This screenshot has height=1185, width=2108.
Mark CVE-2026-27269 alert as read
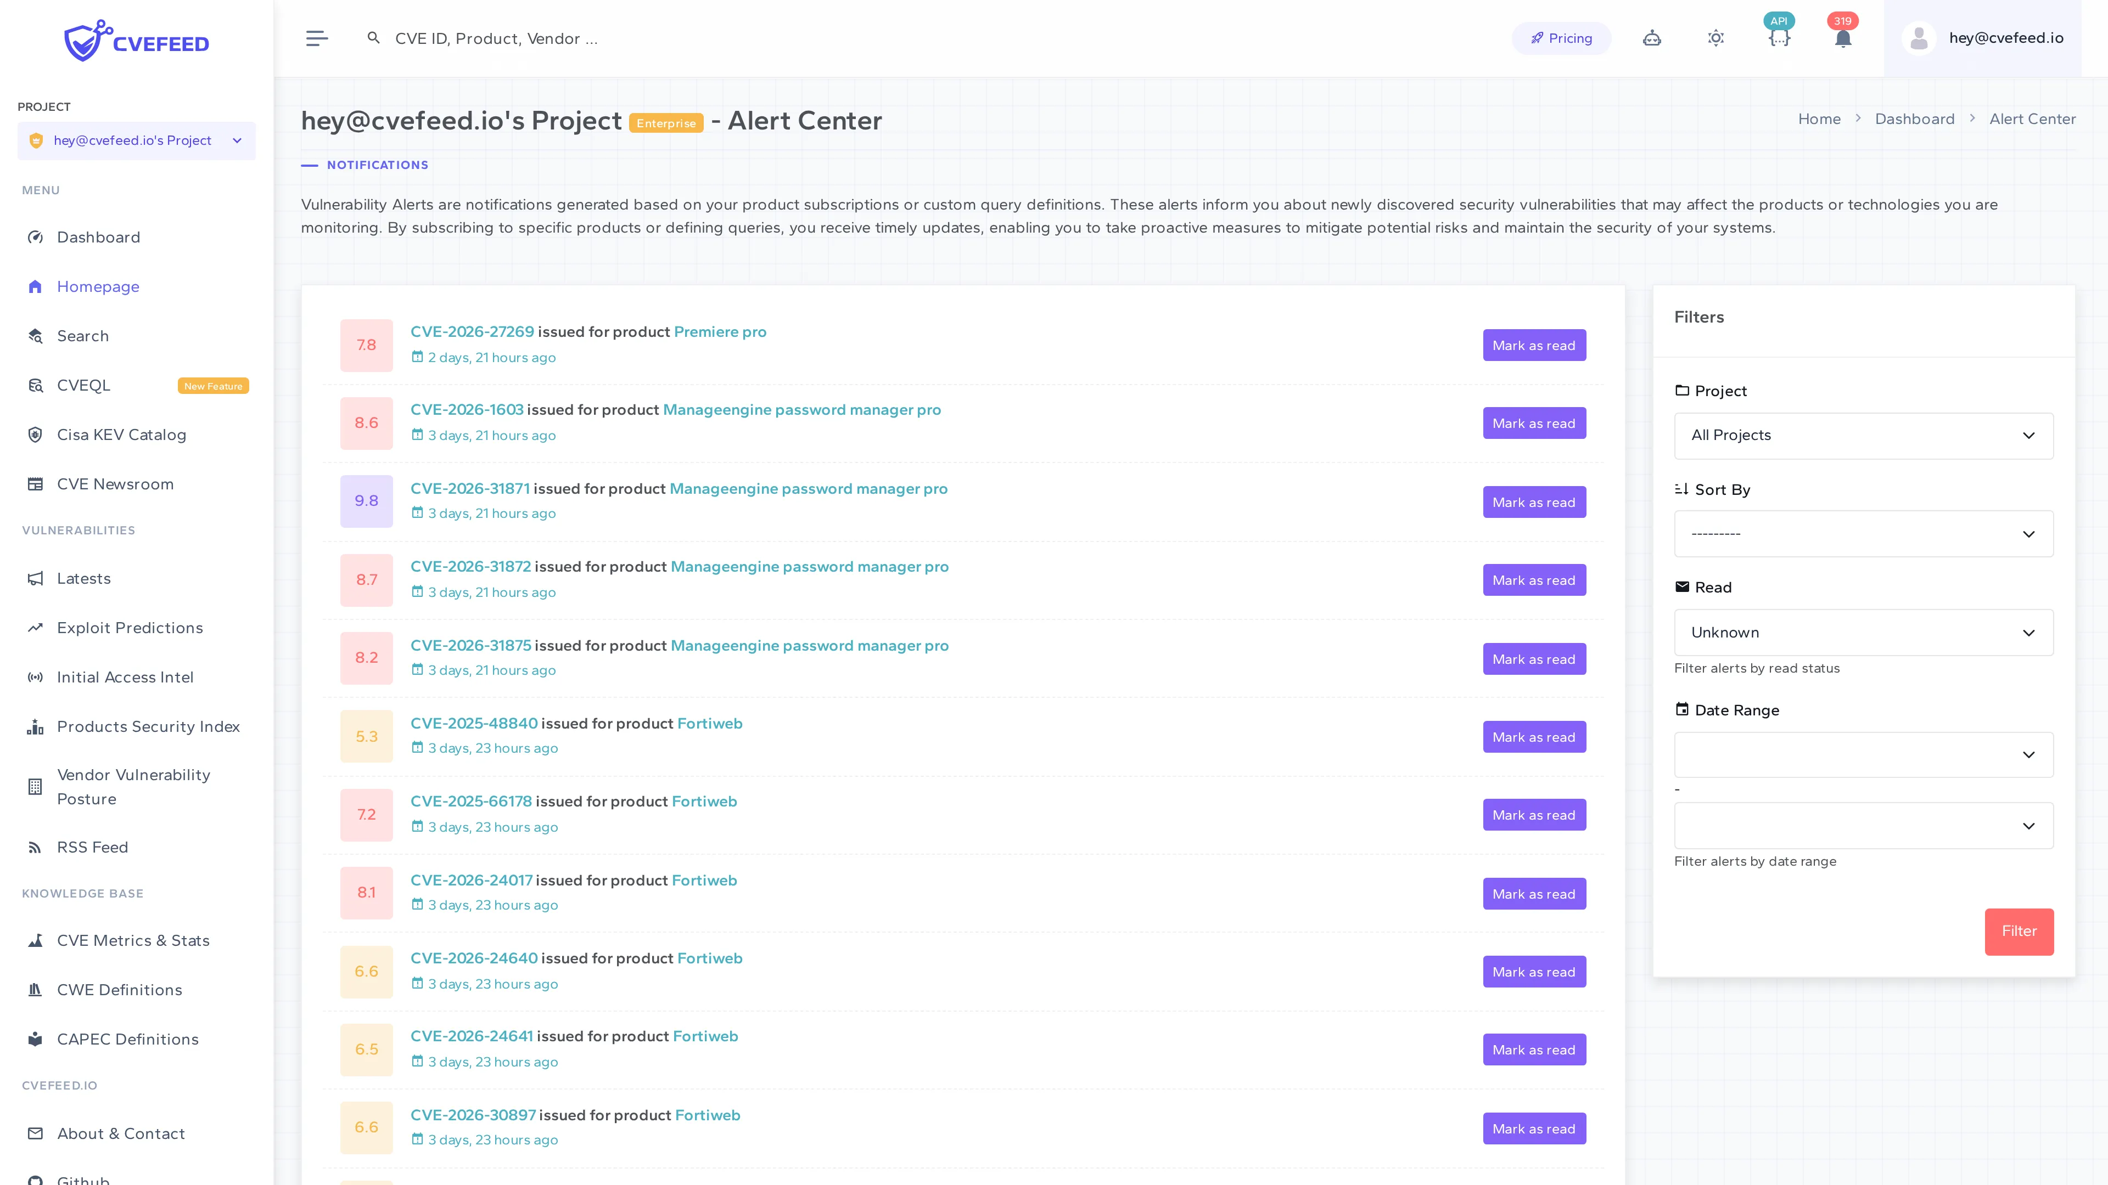point(1534,345)
